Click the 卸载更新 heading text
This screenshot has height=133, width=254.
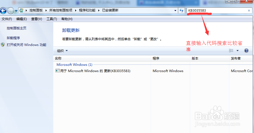point(71,30)
